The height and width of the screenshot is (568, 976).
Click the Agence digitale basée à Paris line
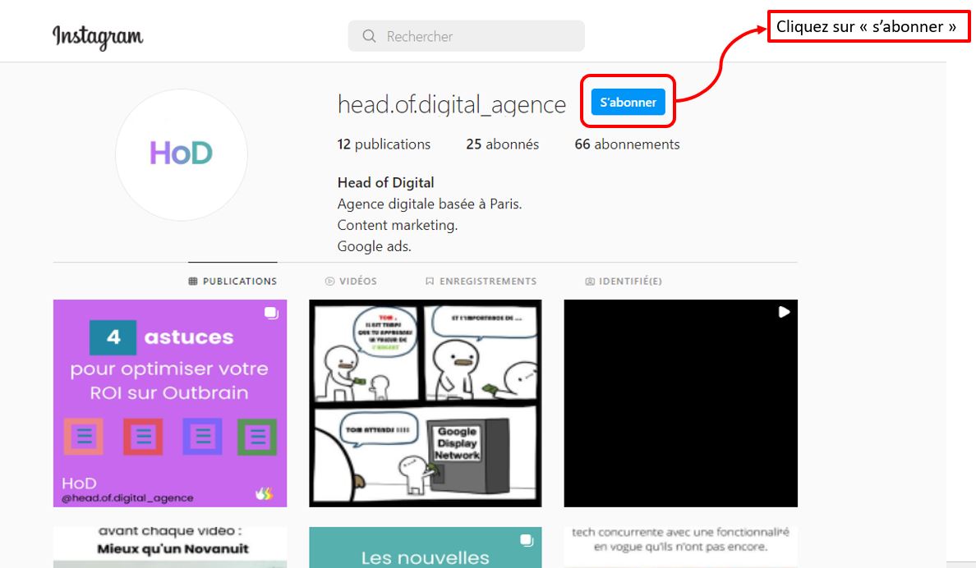[430, 204]
